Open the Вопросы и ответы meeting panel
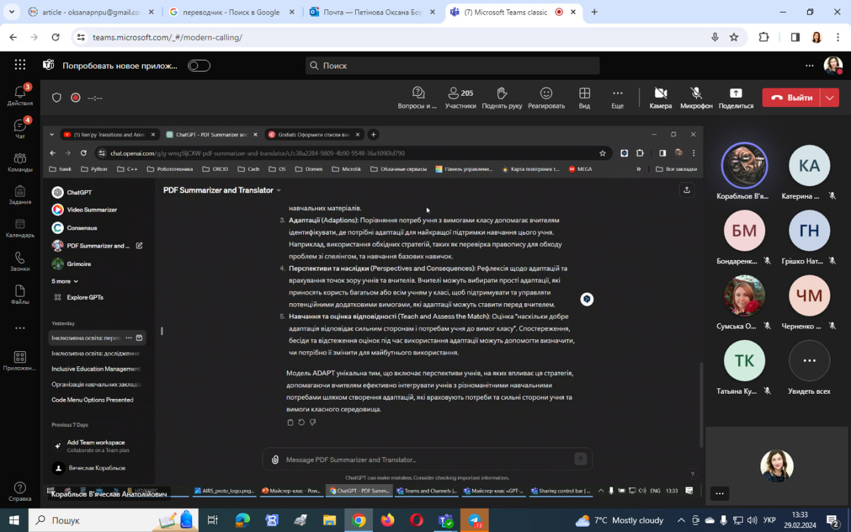The image size is (851, 532). [418, 98]
